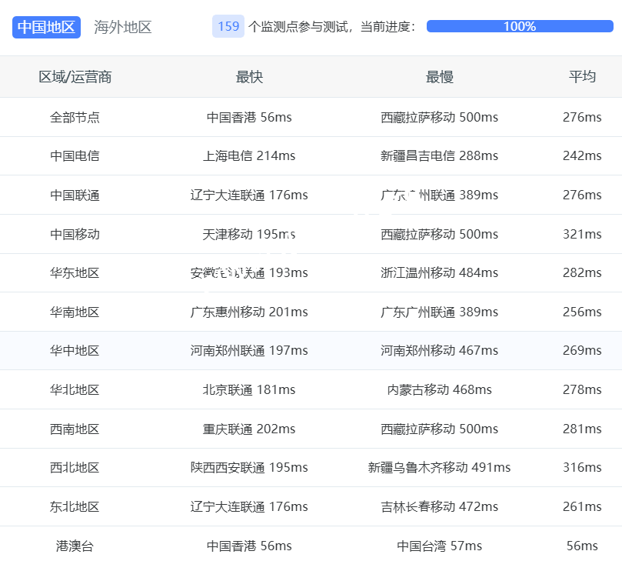The width and height of the screenshot is (622, 561).
Task: Click the 华中地区 row label
Action: tap(75, 351)
